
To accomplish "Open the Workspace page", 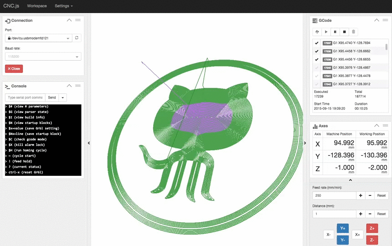I will pos(37,6).
